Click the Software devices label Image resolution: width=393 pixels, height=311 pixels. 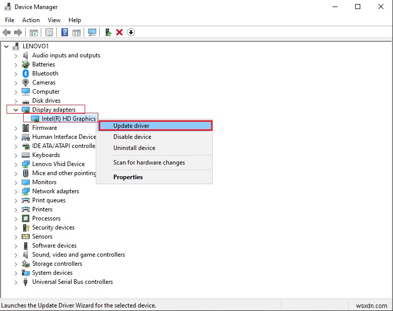[x=54, y=246]
